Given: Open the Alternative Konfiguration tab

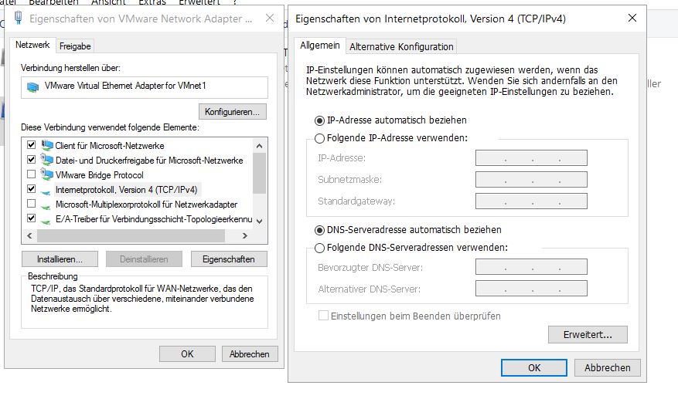Looking at the screenshot, I should click(401, 47).
